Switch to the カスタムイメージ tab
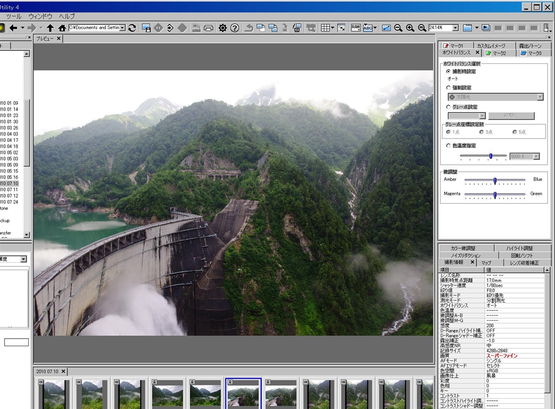 (x=491, y=46)
